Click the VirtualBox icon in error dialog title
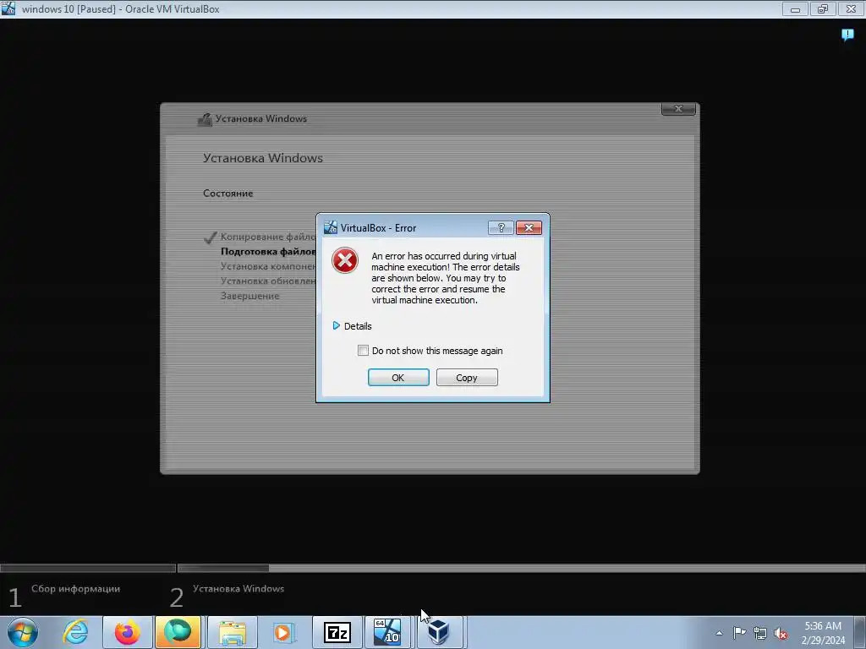 [331, 227]
